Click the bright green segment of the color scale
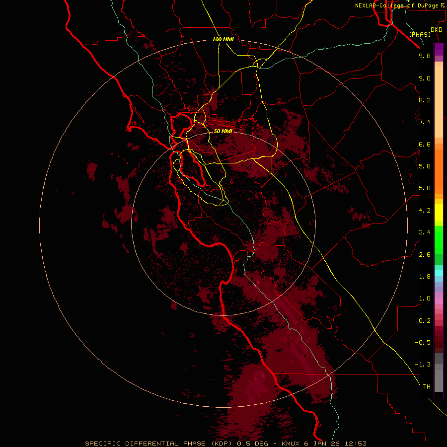 pos(439,240)
